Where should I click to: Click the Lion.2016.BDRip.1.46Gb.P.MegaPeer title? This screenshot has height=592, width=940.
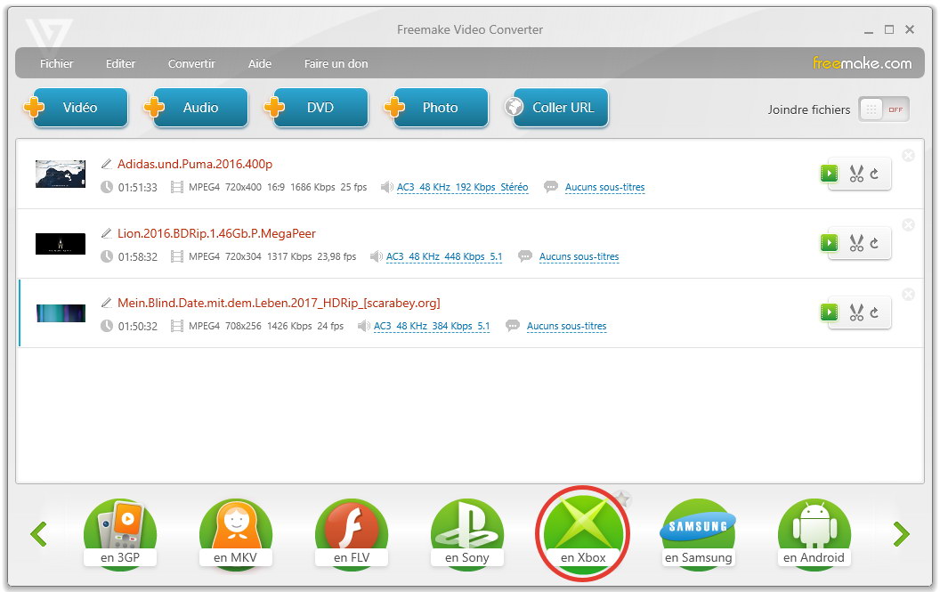pos(216,233)
